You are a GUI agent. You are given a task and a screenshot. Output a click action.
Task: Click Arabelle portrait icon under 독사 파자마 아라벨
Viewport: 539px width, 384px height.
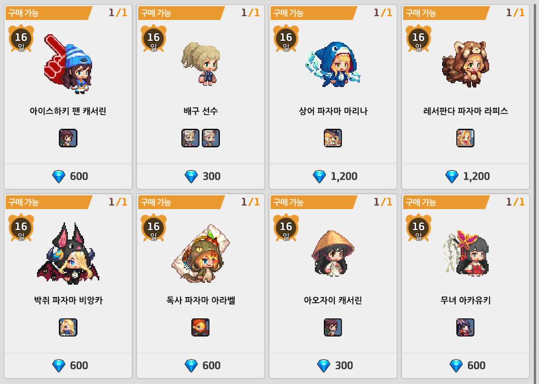pos(200,327)
